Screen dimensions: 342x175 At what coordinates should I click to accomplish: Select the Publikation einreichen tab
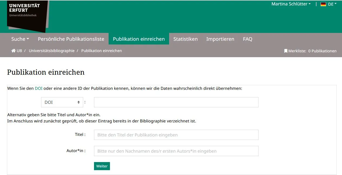tap(139, 39)
